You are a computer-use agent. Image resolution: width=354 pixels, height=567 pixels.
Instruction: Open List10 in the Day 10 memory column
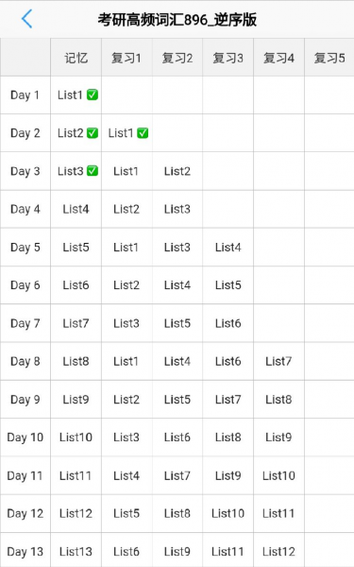point(76,438)
